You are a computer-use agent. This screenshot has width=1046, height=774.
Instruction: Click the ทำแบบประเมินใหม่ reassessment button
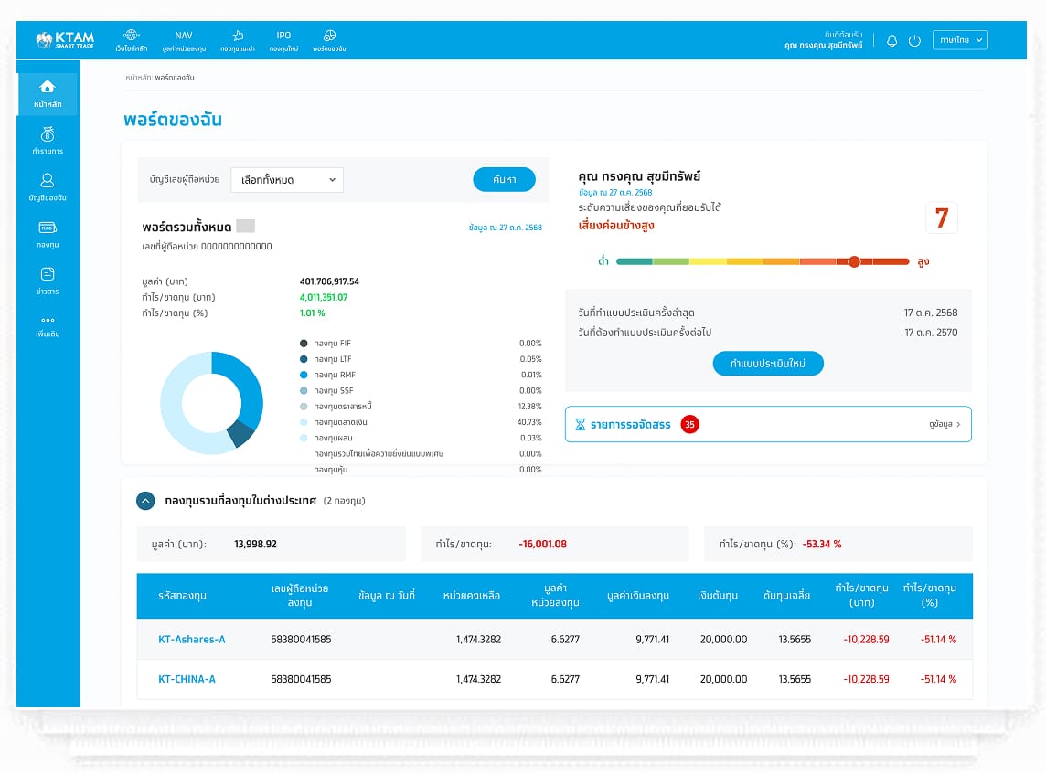point(768,364)
